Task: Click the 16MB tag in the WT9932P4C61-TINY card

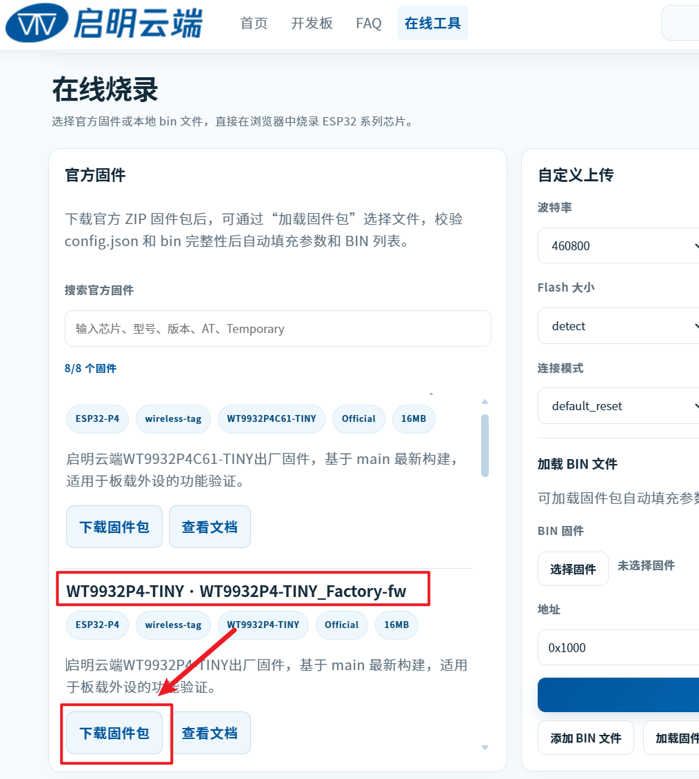Action: click(x=414, y=419)
